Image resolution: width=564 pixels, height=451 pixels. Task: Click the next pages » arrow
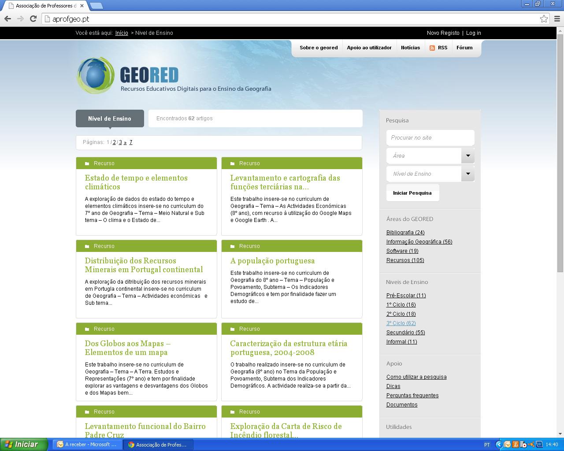pyautogui.click(x=125, y=142)
